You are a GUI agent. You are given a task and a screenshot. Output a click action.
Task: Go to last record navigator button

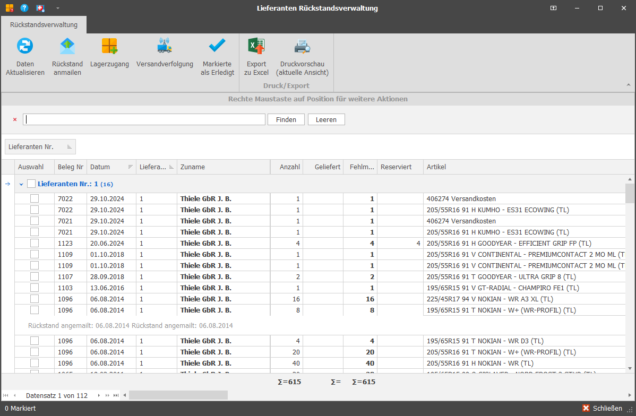[x=116, y=395]
